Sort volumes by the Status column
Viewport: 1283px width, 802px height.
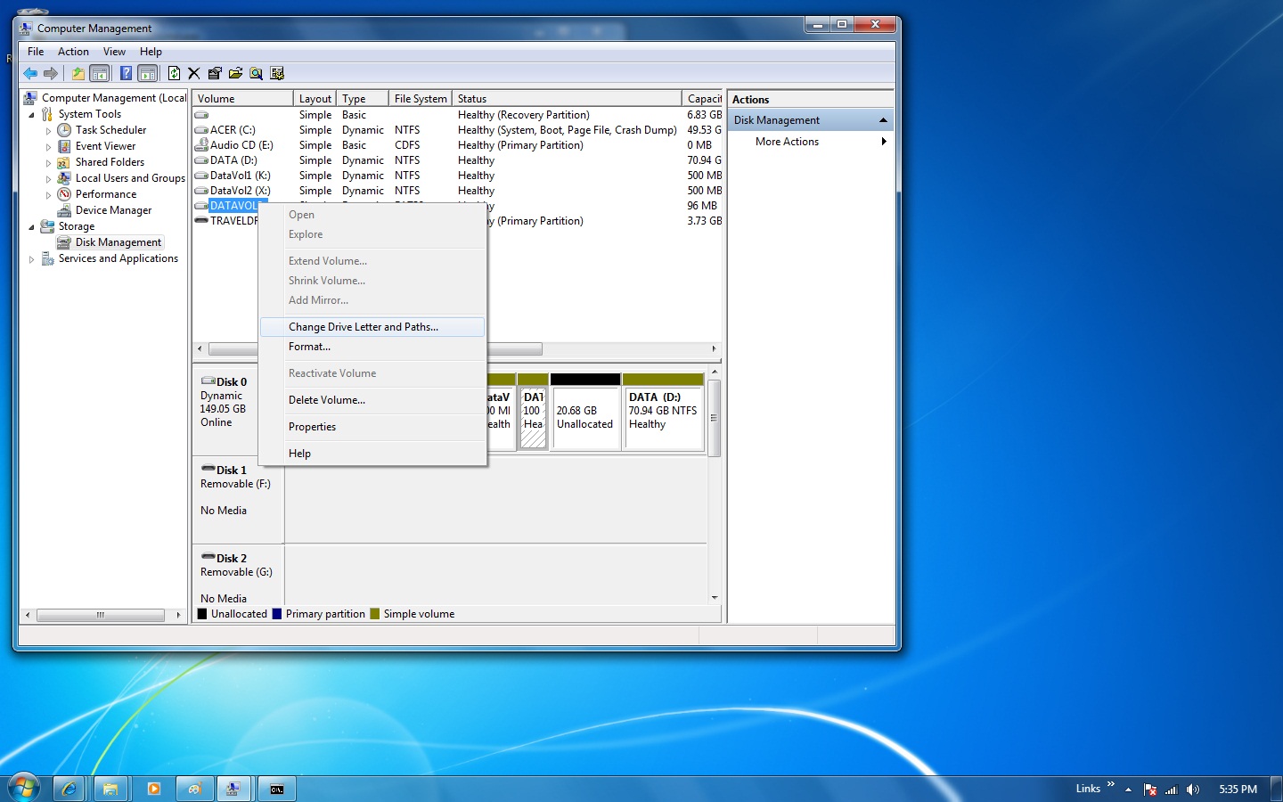471,98
